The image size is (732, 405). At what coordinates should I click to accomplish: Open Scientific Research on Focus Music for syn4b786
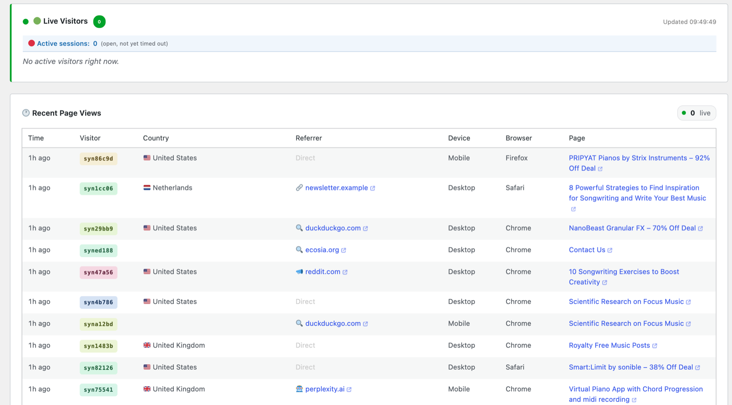(x=626, y=302)
